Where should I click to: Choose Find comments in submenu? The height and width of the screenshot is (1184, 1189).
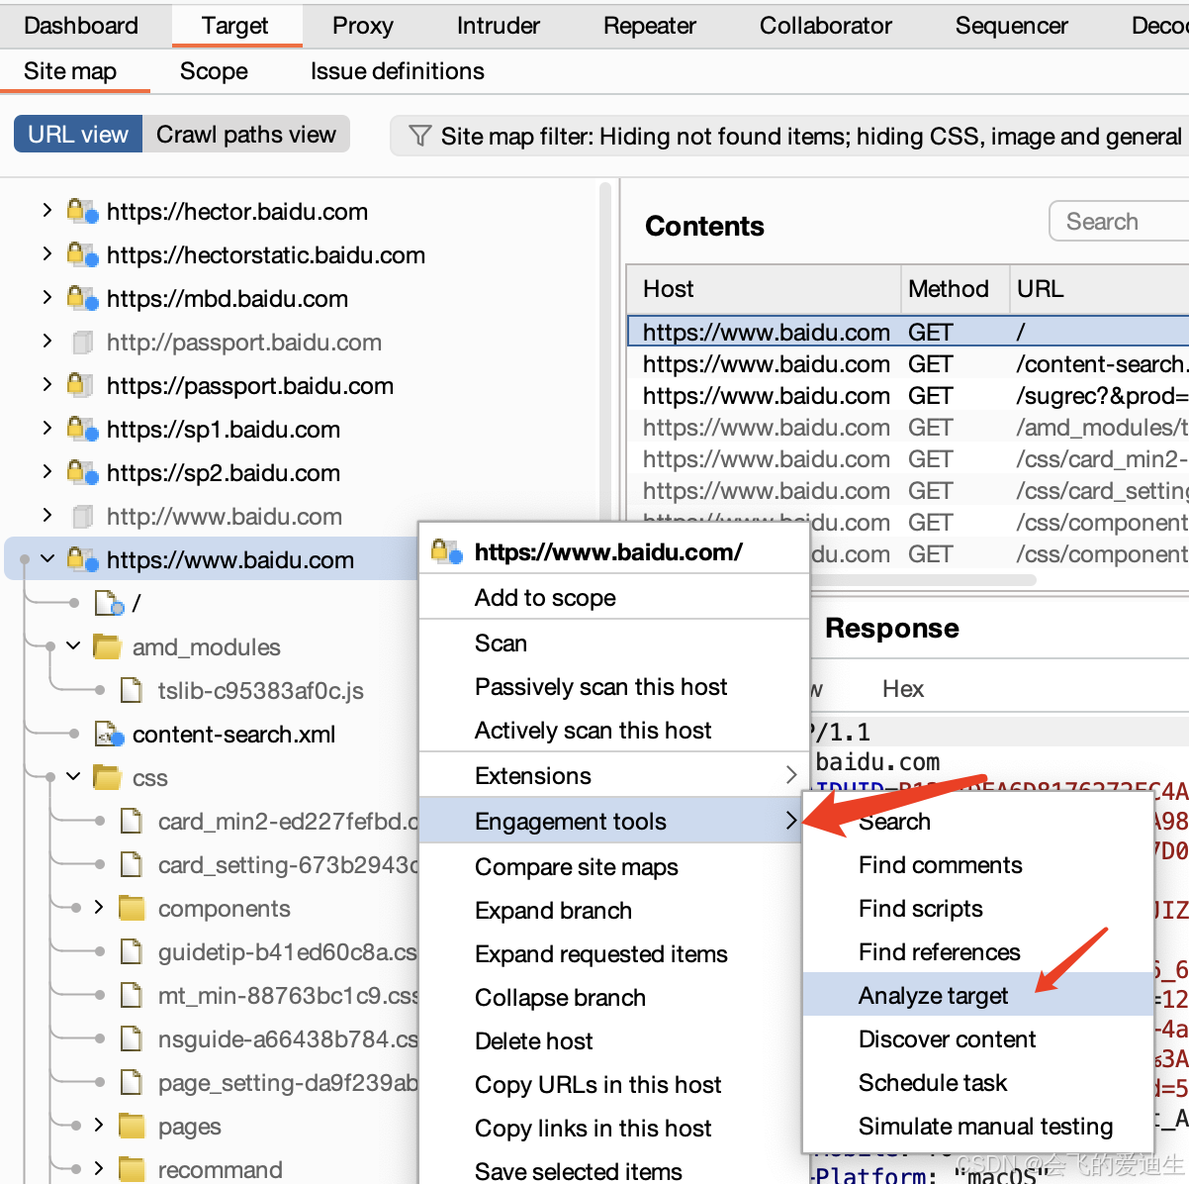click(x=977, y=864)
